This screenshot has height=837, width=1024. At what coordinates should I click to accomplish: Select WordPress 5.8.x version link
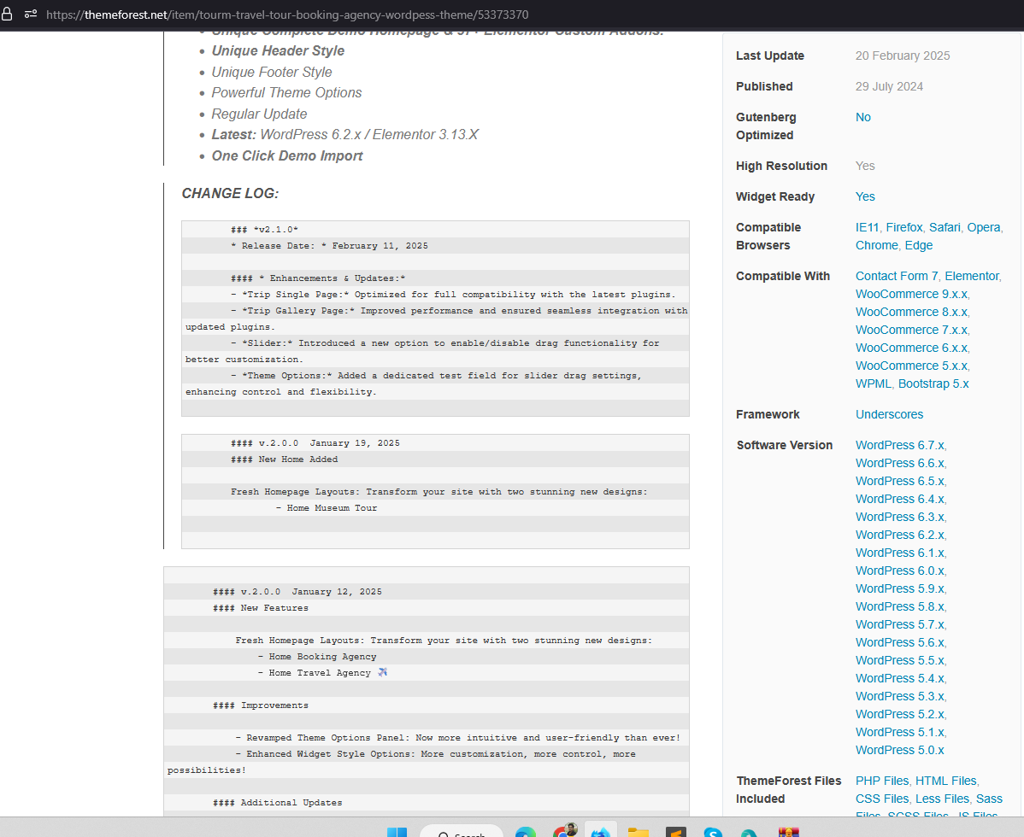899,606
